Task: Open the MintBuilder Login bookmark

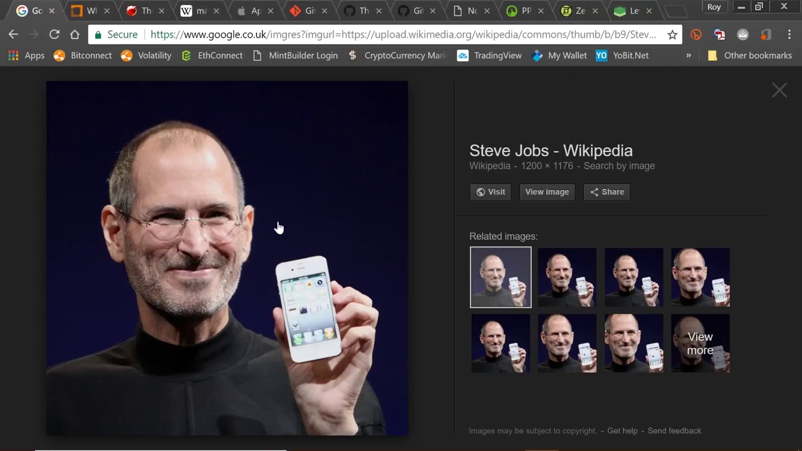Action: point(295,55)
